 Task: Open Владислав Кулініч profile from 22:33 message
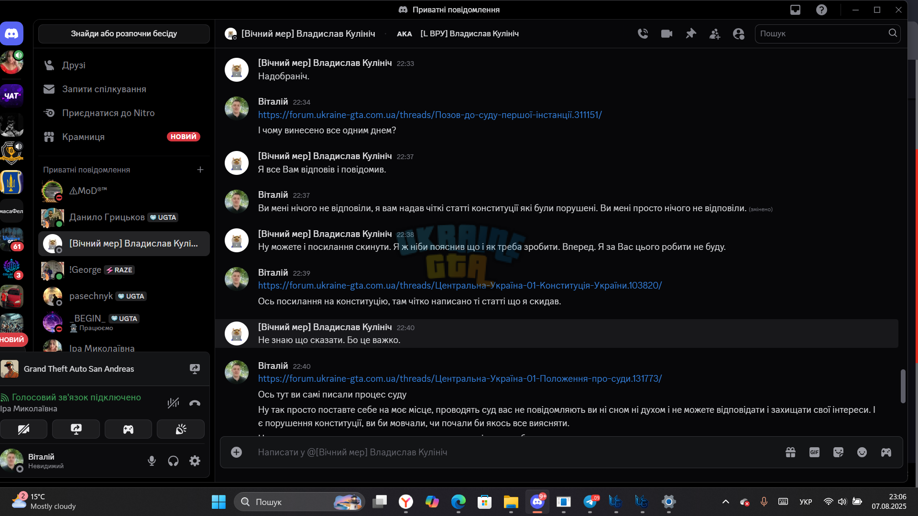click(237, 70)
